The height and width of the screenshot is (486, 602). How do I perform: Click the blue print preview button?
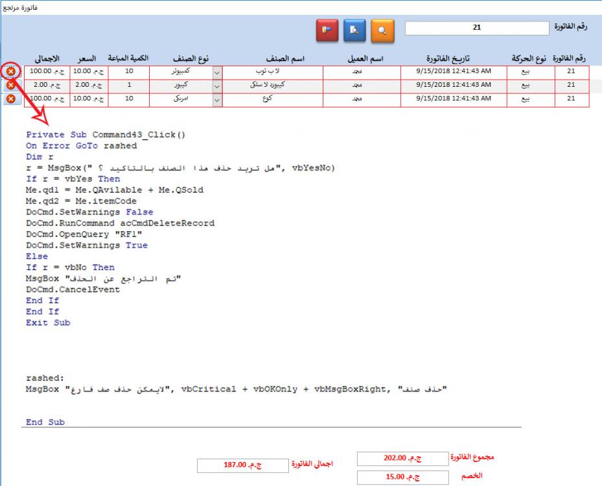click(x=354, y=30)
